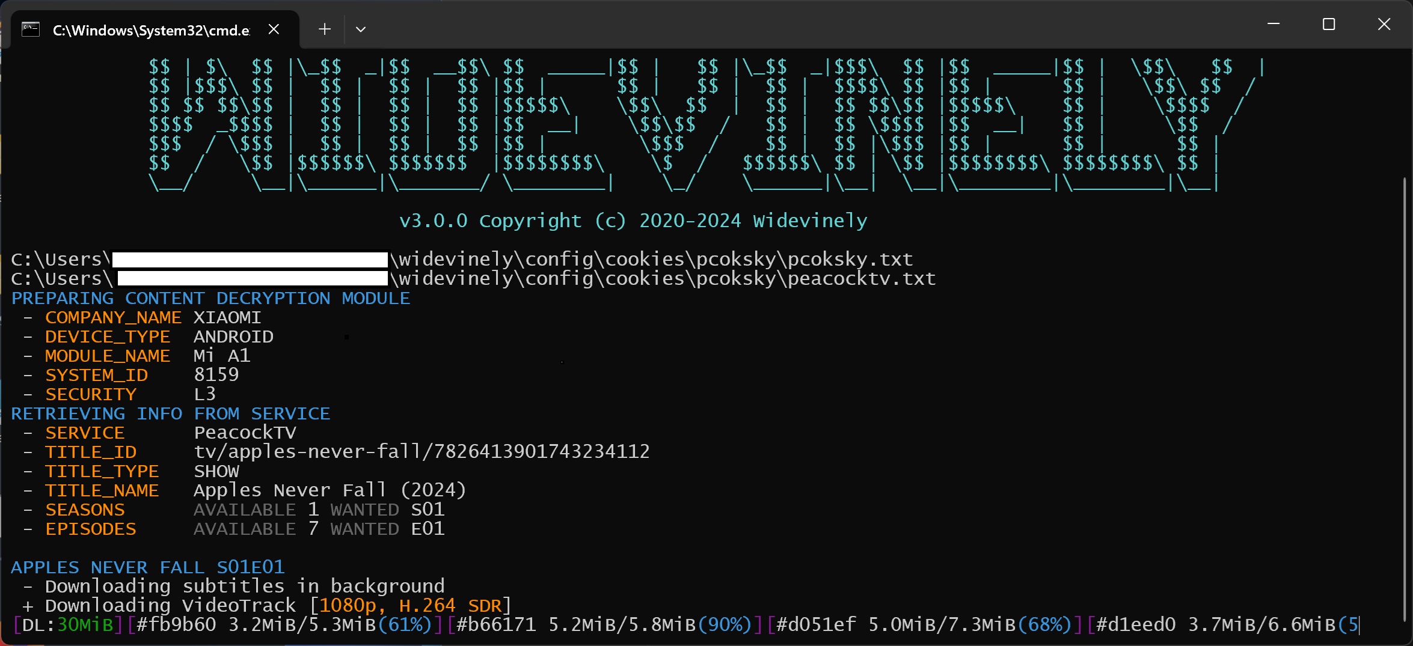The height and width of the screenshot is (646, 1413).
Task: Click the pcoksky.txt cookie path line
Action: tap(462, 259)
